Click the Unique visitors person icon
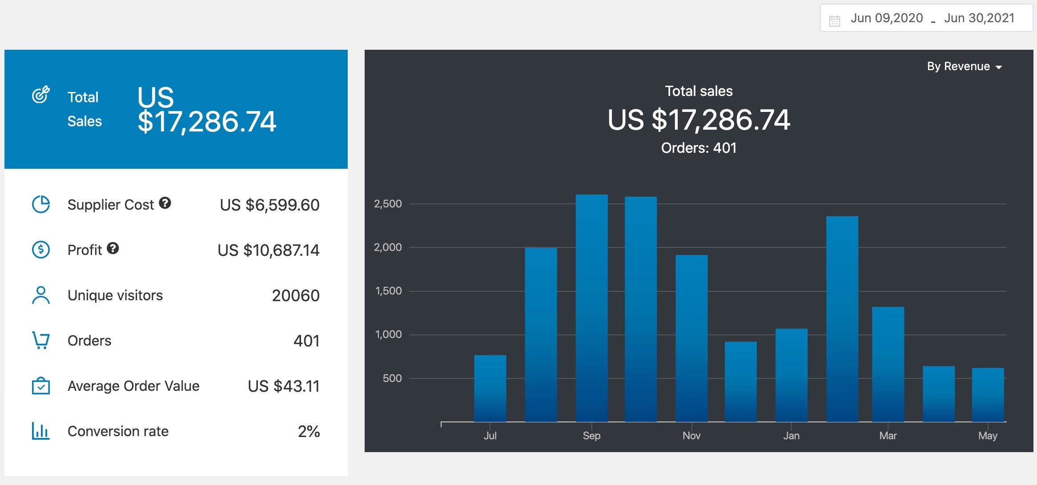The image size is (1037, 485). [41, 295]
